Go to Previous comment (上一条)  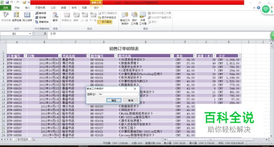coord(84,17)
